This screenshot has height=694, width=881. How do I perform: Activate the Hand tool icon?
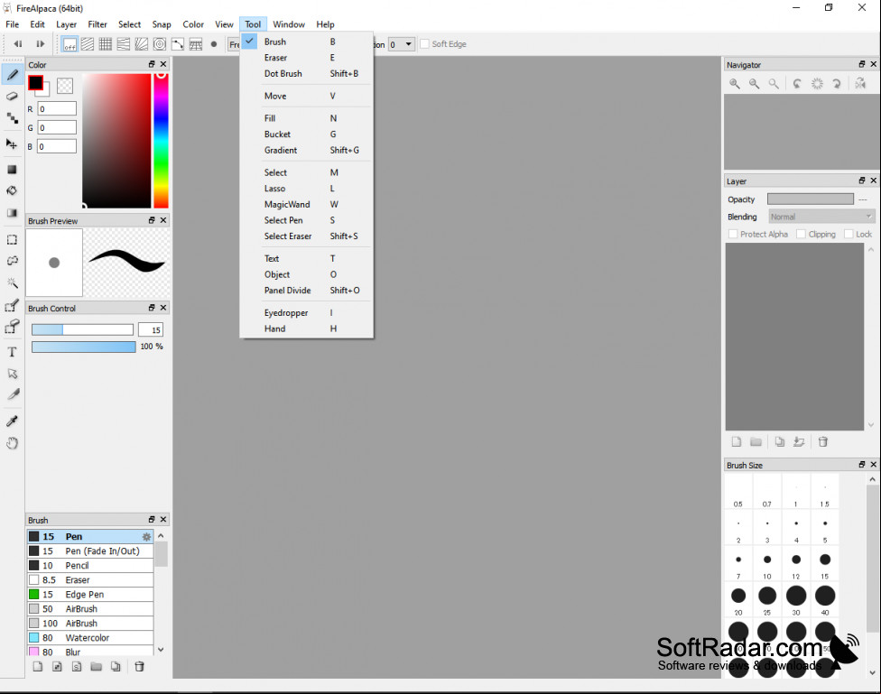tap(12, 443)
